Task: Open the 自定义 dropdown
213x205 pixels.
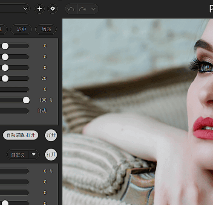Action: pos(18,155)
